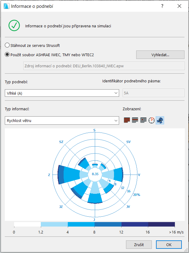Viewport: 189px width, 253px height.
Task: Confirm with the OK button
Action: tap(169, 245)
